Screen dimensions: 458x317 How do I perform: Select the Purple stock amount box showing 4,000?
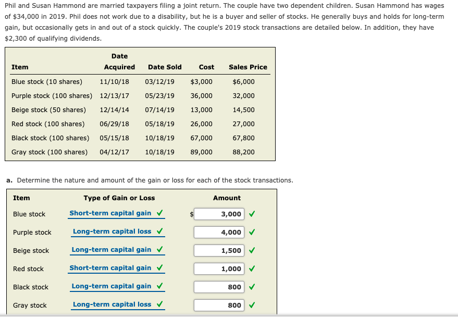219,232
